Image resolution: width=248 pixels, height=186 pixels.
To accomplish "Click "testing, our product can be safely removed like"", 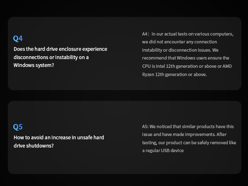I will tap(189, 143).
